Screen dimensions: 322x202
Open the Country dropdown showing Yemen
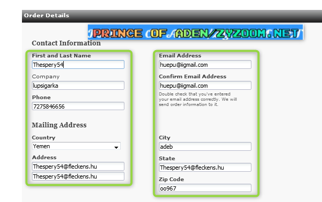coord(76,146)
